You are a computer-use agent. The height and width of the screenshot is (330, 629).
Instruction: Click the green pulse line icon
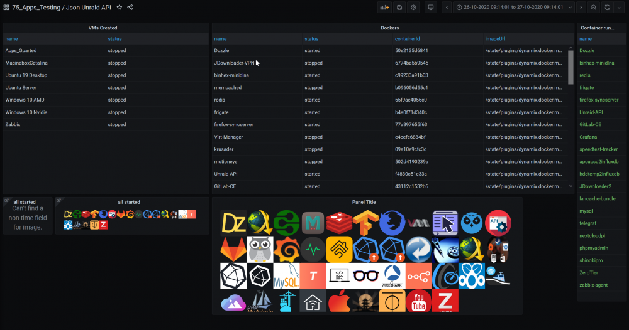313,250
